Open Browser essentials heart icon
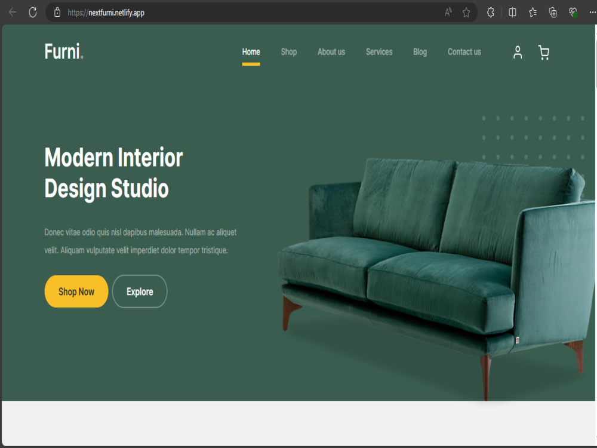Viewport: 597px width, 448px height. pos(573,13)
